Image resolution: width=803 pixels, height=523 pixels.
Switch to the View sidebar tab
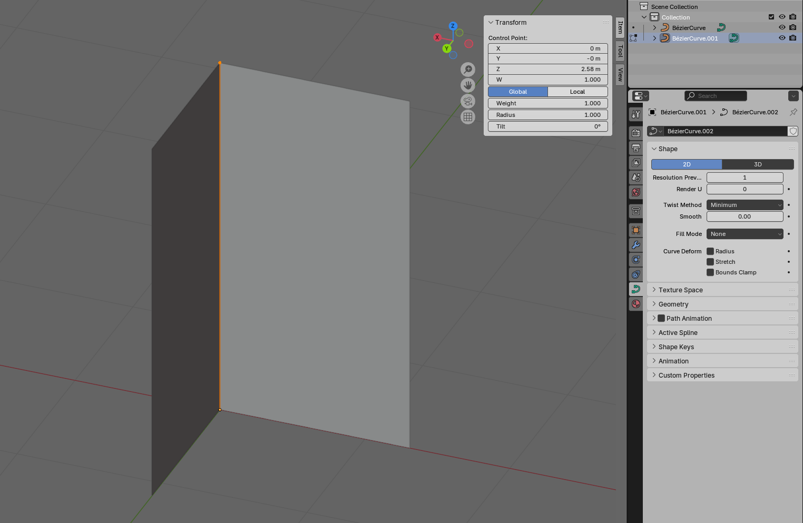[x=620, y=74]
